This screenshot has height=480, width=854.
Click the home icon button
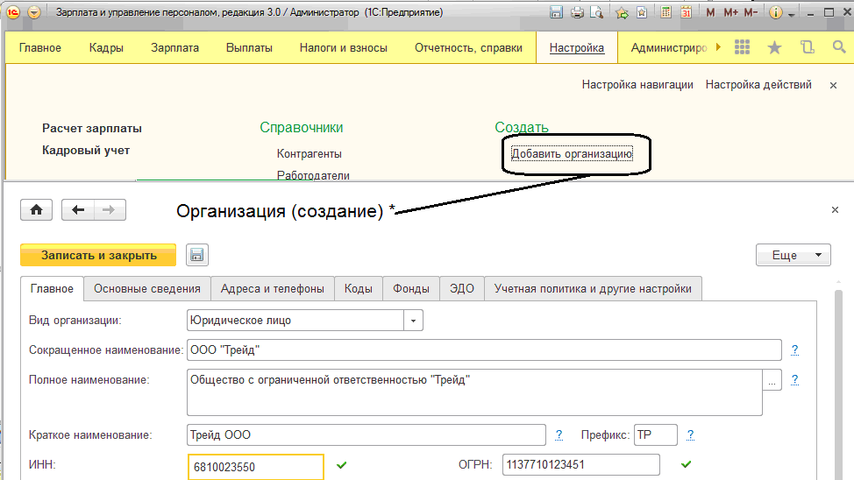tap(36, 210)
